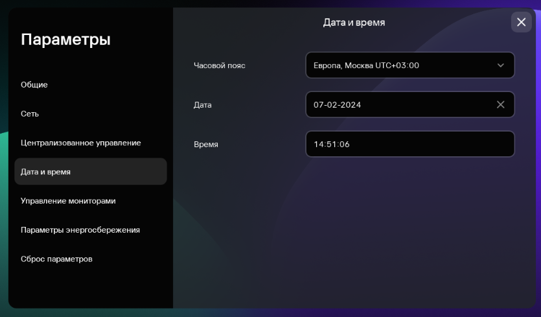This screenshot has height=317, width=541.
Task: Select Централизованное управление in the sidebar
Action: pyautogui.click(x=80, y=143)
